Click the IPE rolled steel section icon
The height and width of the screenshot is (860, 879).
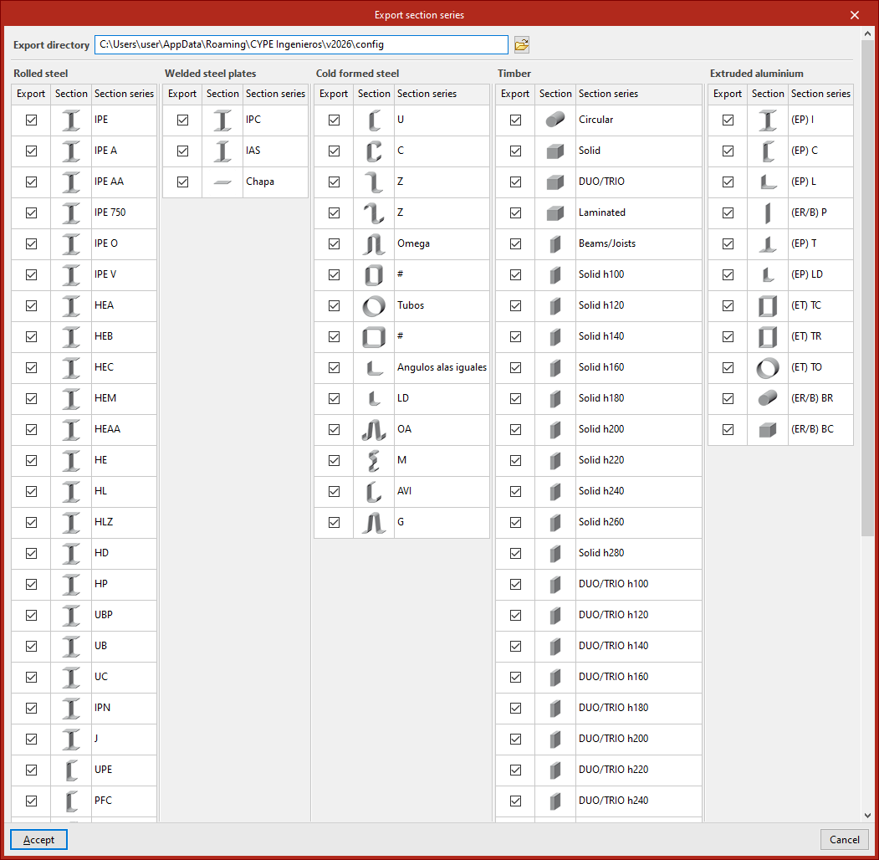coord(70,120)
